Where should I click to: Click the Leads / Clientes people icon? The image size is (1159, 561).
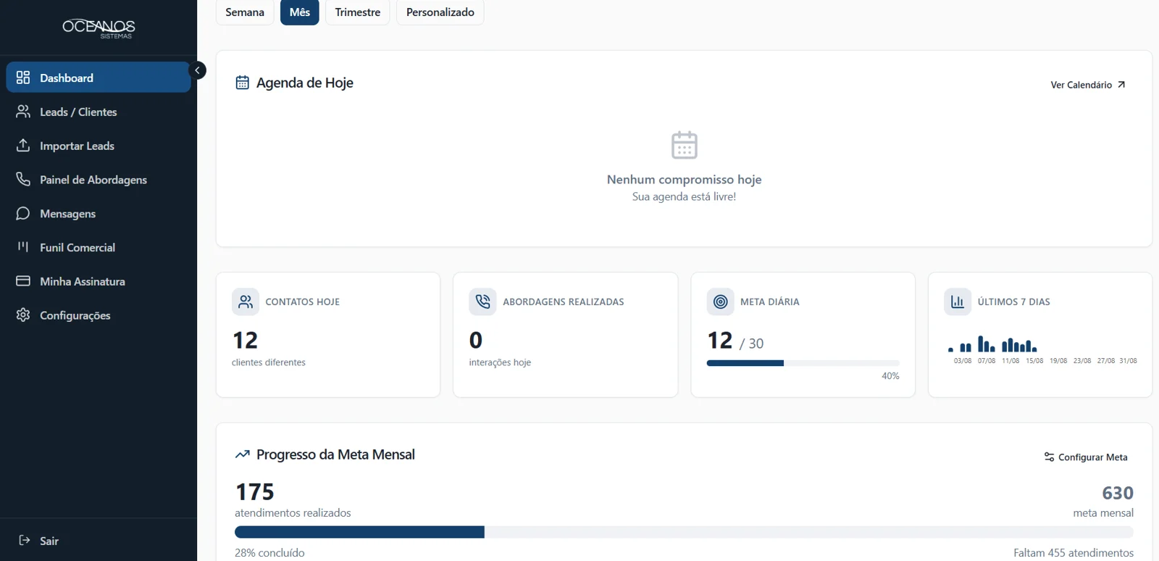pos(23,112)
